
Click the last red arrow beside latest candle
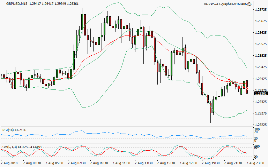click(x=247, y=89)
